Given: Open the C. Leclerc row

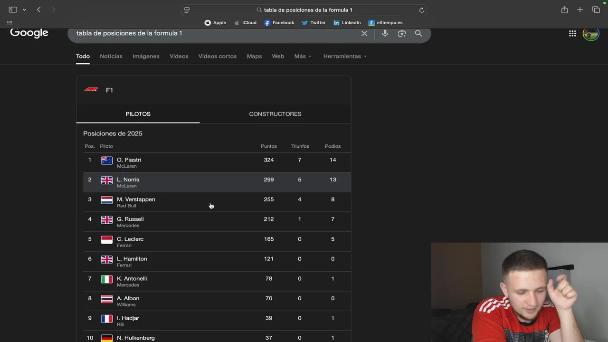Looking at the screenshot, I should coord(217,242).
